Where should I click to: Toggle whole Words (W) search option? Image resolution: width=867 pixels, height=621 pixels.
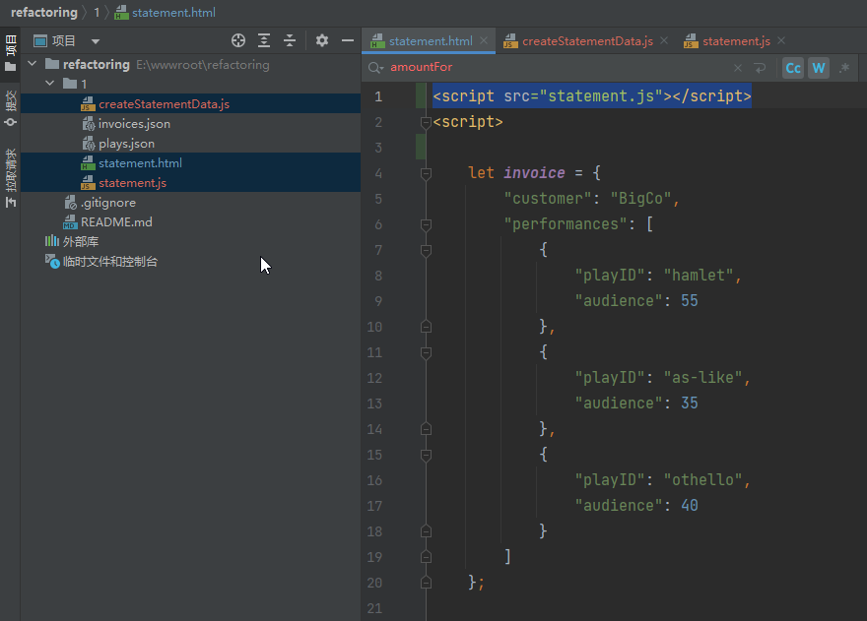click(x=819, y=68)
